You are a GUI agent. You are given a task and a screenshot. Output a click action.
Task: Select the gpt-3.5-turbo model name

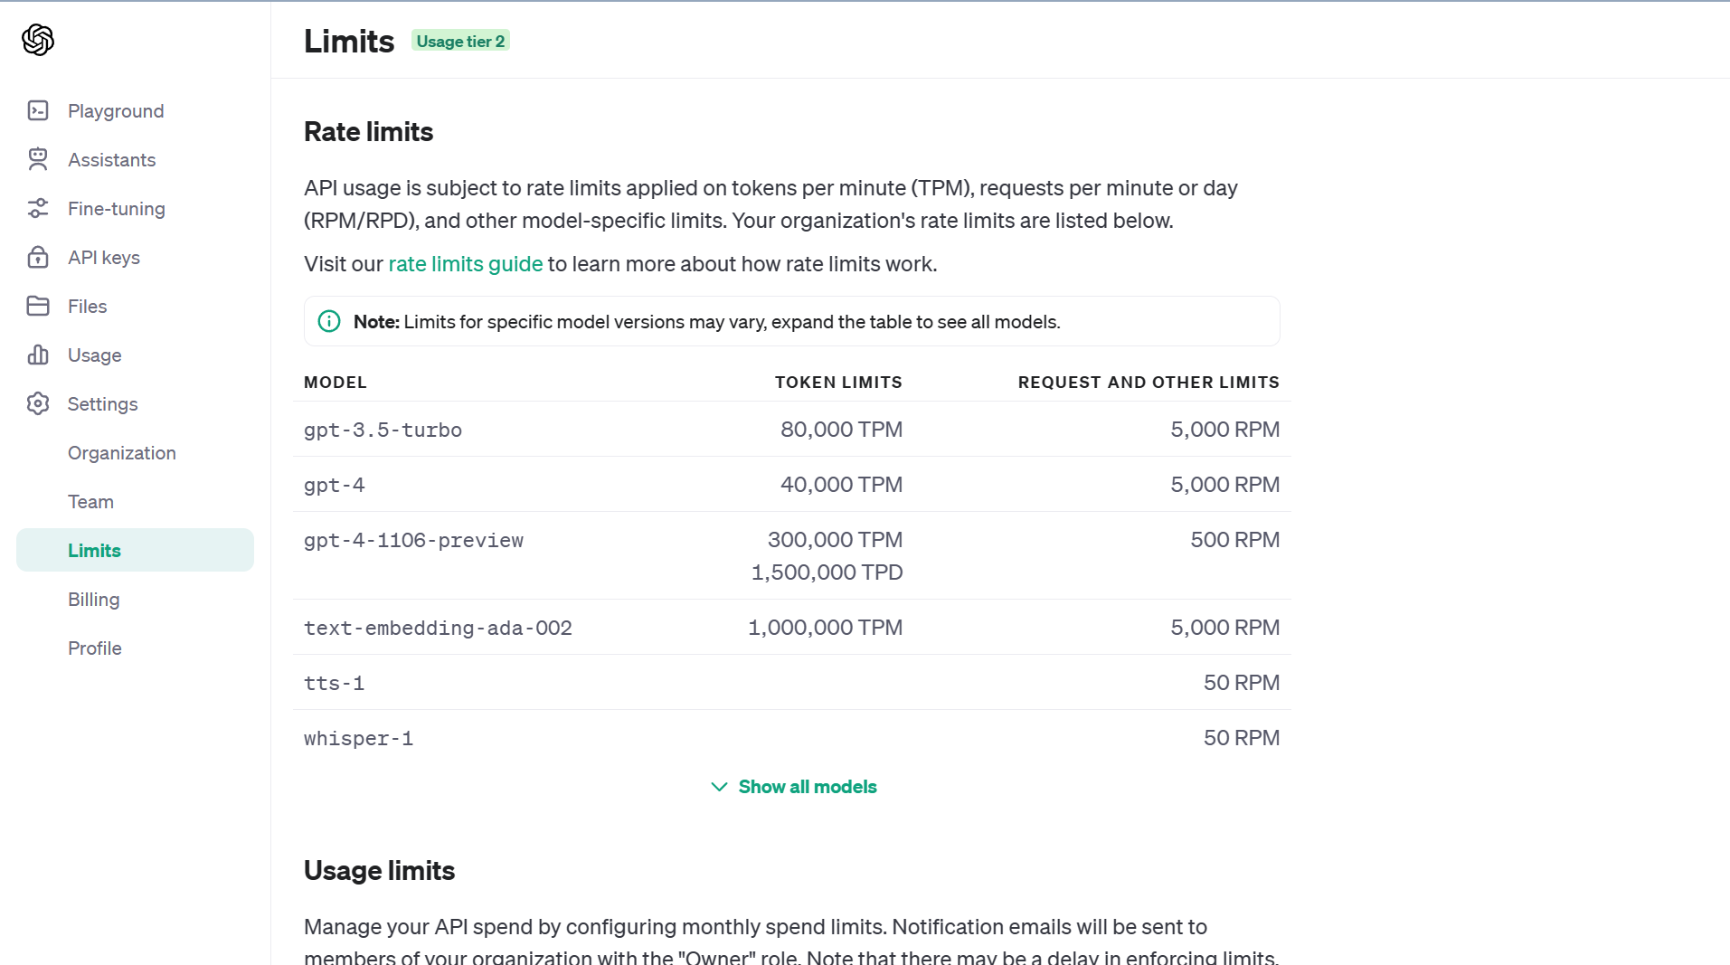pyautogui.click(x=383, y=430)
